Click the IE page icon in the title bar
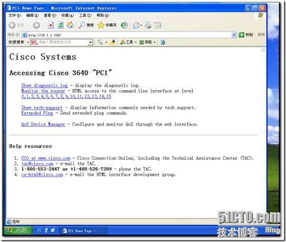286x242 pixels. pos(9,8)
